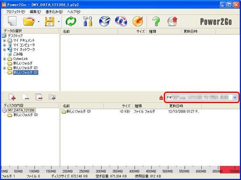Sort upper list by 更新日時 column
Image resolution: width=241 pixels, height=180 pixels.
(x=198, y=32)
